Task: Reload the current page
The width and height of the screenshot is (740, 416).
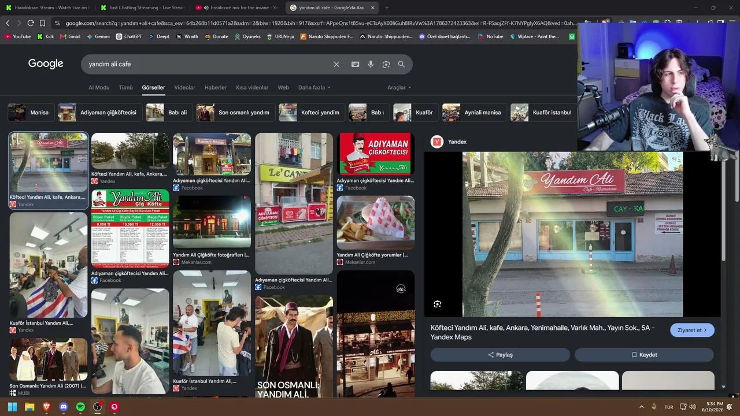Action: click(31, 23)
